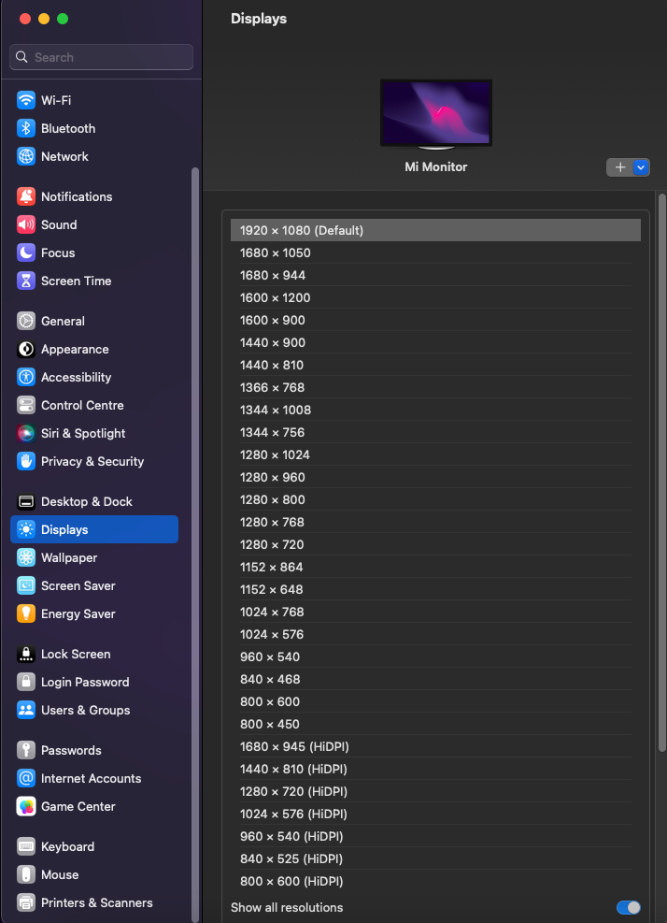Click the plus add display button
This screenshot has width=667, height=923.
click(x=620, y=167)
